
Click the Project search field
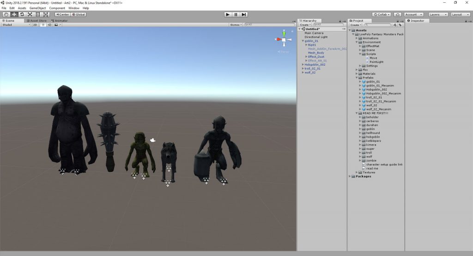coord(378,25)
